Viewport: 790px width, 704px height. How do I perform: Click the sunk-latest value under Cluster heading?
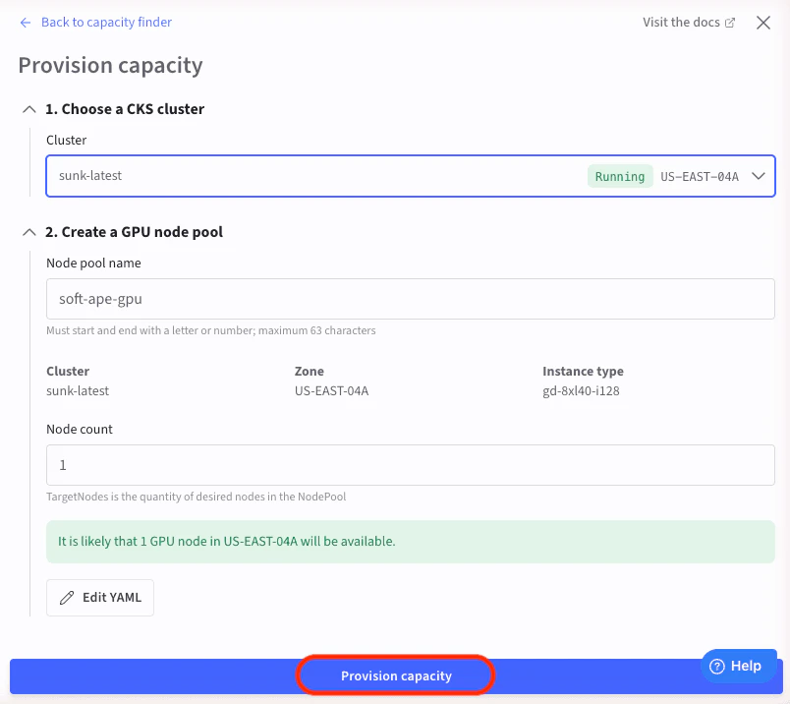(x=78, y=390)
